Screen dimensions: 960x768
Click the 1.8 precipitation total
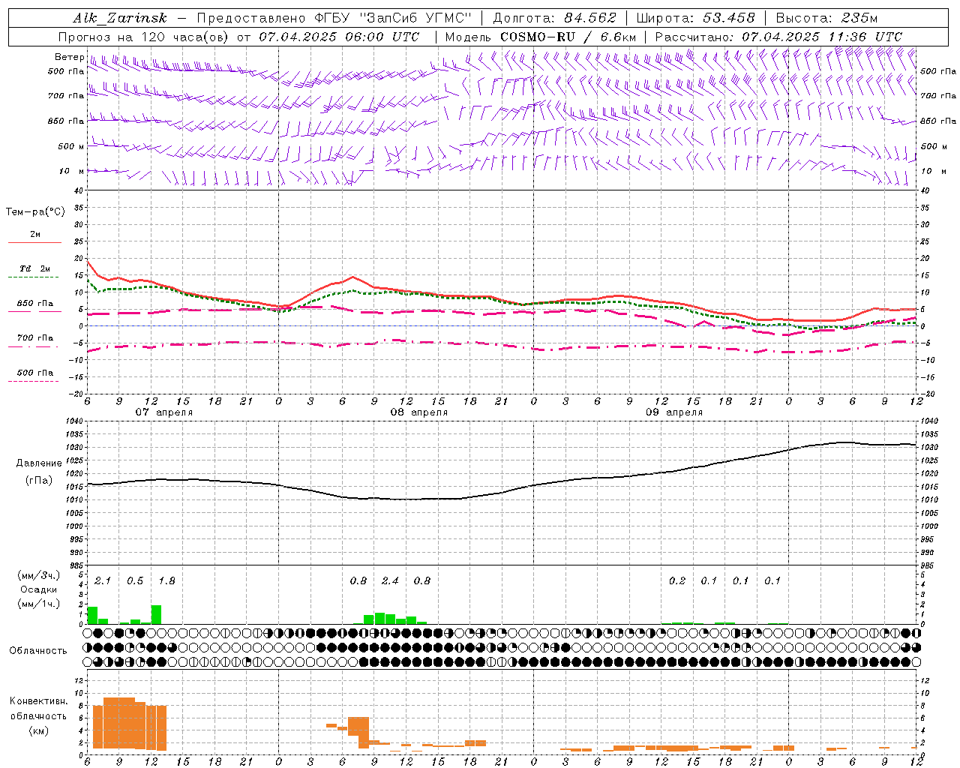click(166, 580)
